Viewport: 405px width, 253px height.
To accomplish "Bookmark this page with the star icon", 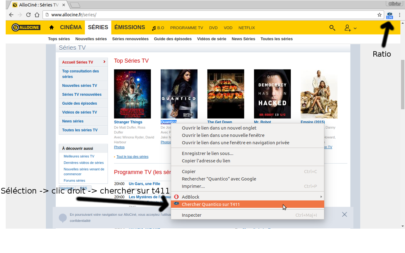I will (x=379, y=15).
